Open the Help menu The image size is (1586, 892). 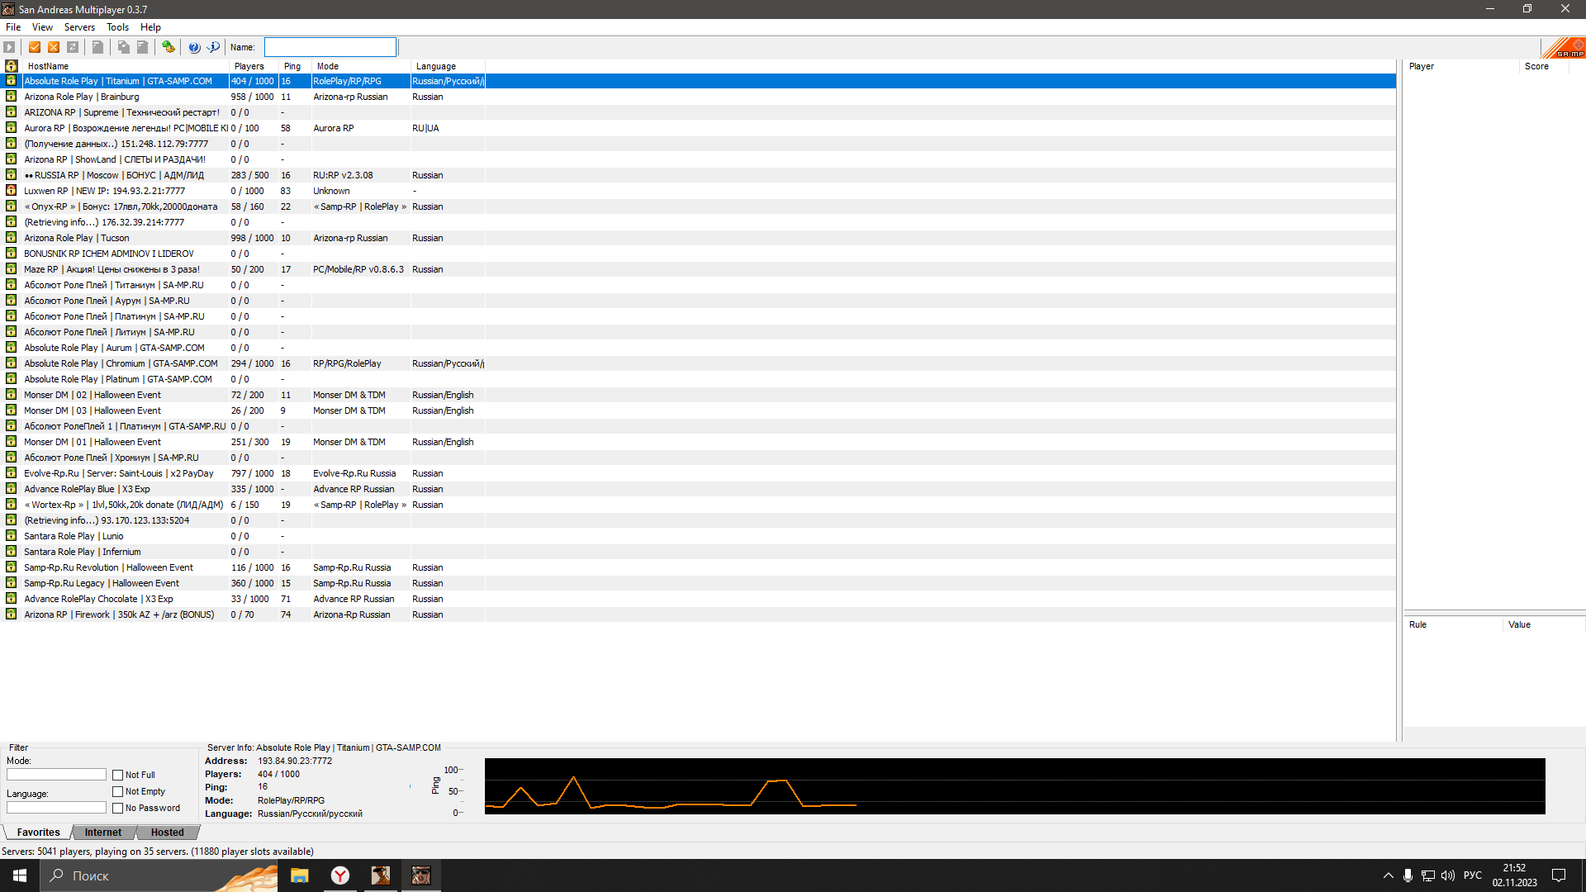[x=150, y=27]
